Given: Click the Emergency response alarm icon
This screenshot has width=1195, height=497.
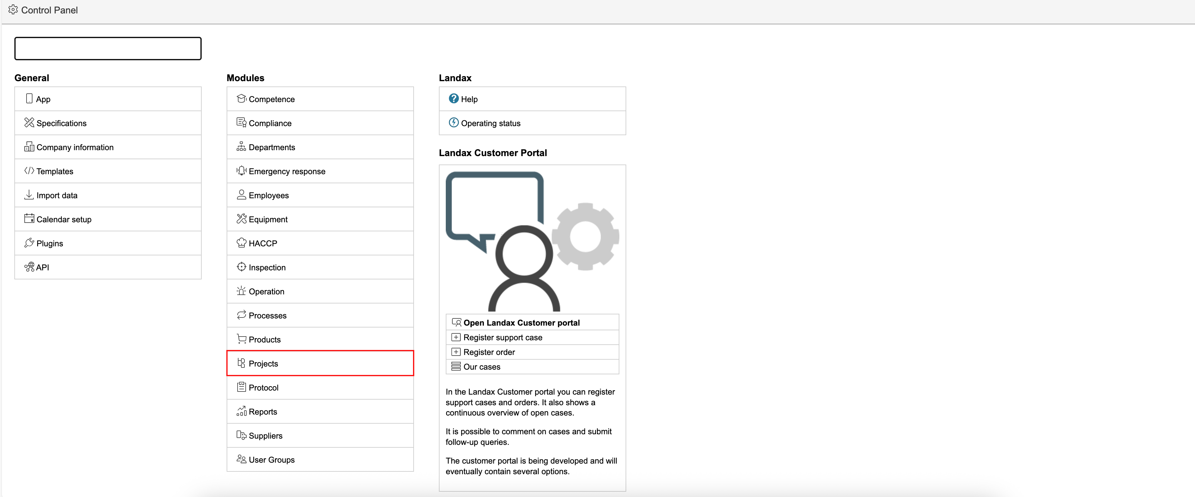Looking at the screenshot, I should coord(241,170).
